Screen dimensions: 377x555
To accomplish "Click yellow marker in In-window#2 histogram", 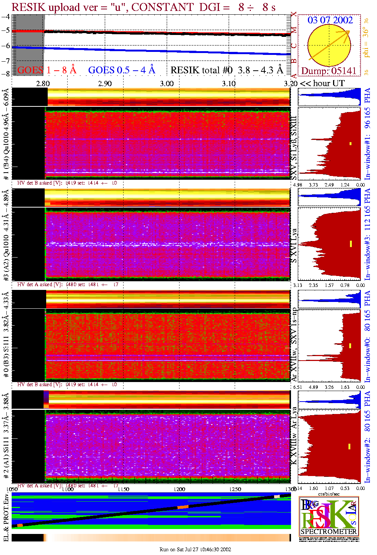I will coord(350,446).
